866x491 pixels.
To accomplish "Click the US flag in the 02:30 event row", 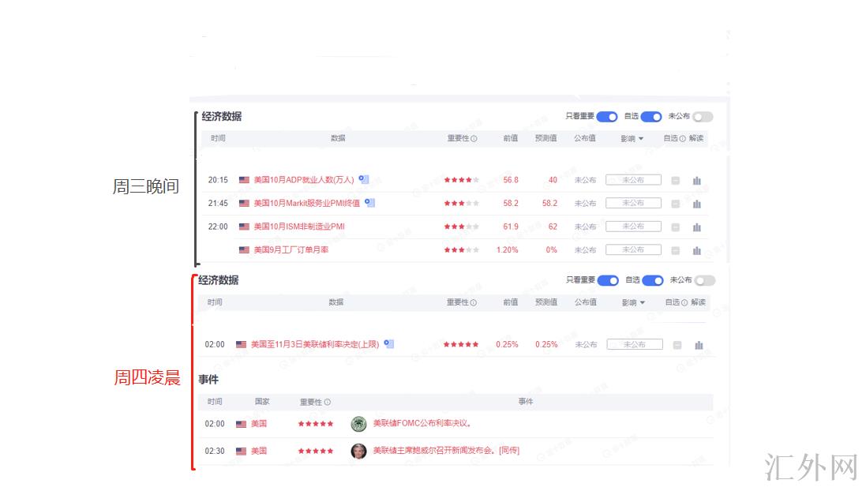I will 241,452.
